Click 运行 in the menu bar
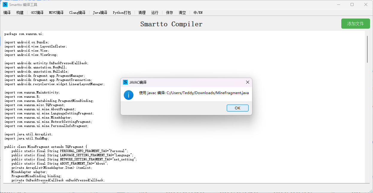 [155, 13]
